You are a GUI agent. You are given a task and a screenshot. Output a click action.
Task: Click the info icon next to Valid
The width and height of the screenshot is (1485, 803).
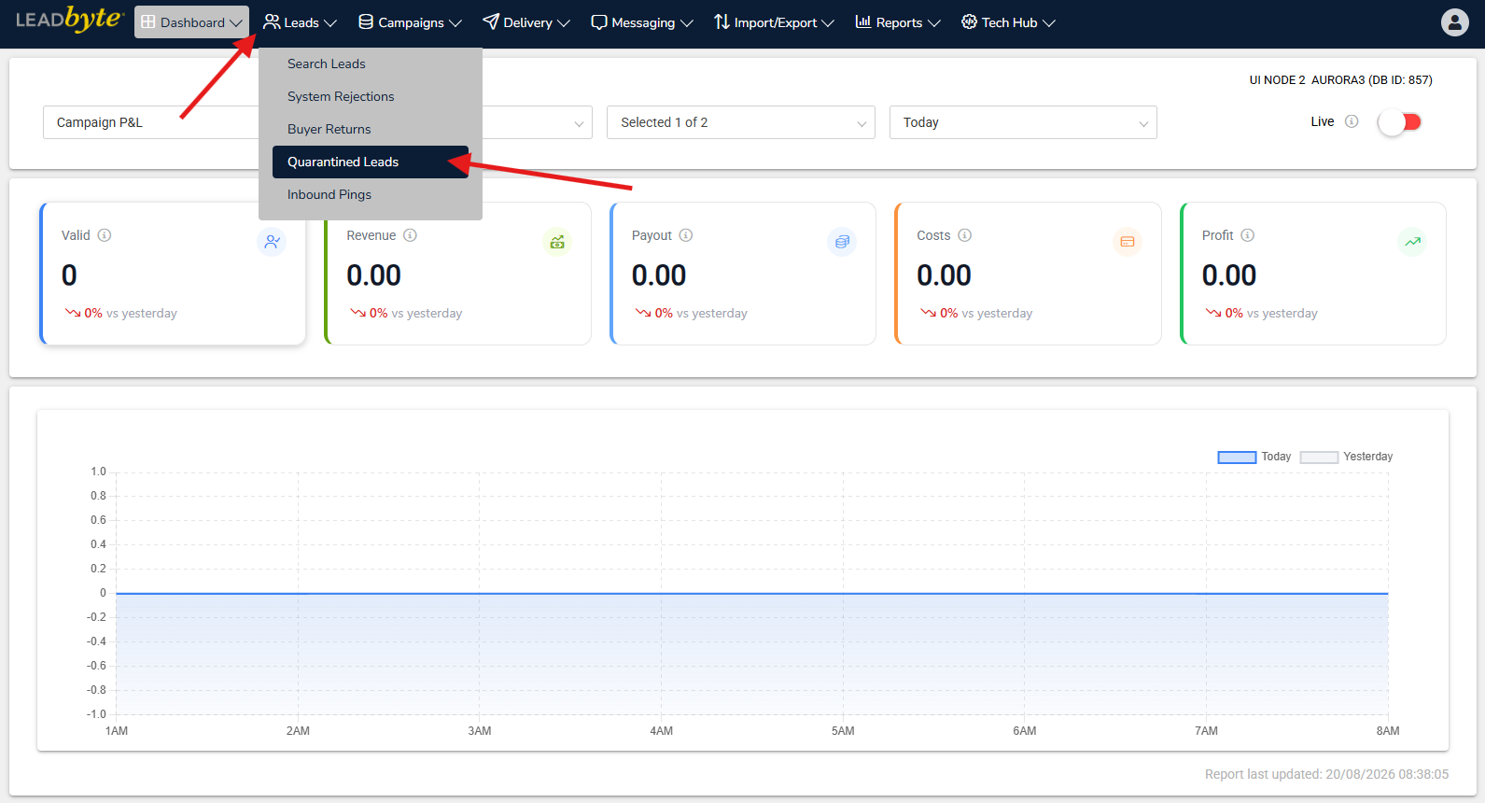tap(105, 235)
